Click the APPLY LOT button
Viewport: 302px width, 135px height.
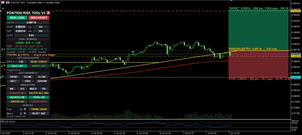[x=39, y=66]
